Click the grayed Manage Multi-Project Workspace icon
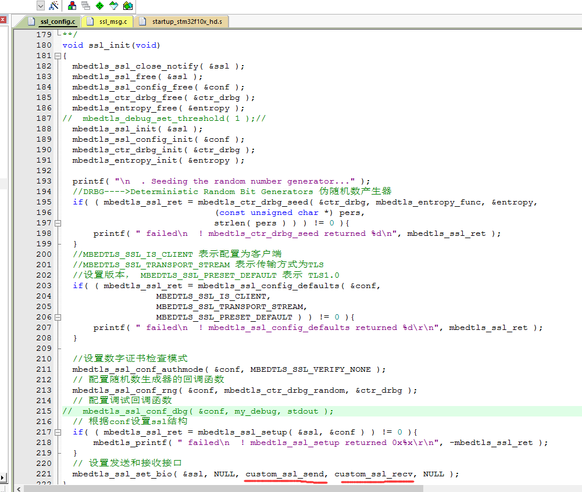Screen dimensions: 582x492 coord(85,6)
